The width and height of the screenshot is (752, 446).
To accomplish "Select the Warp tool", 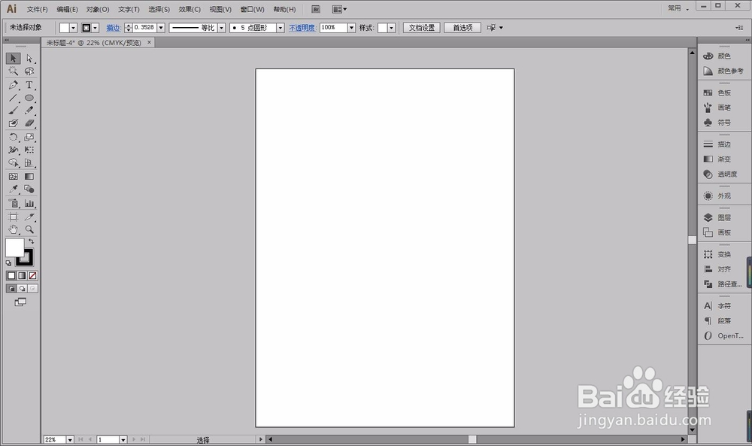I will [13, 150].
